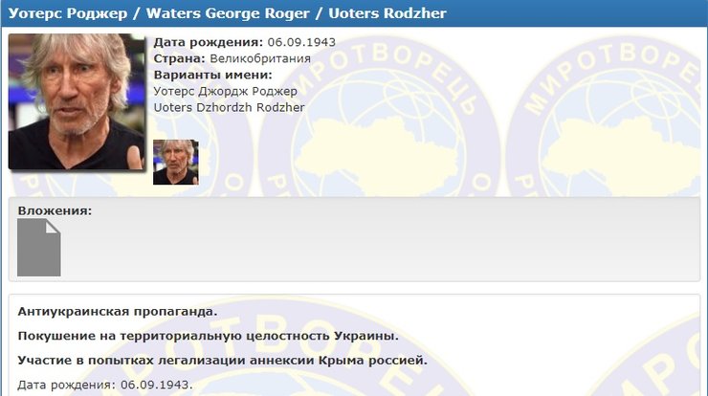The width and height of the screenshot is (708, 396).
Task: Select the name variant 'Уотерс Джордж Роджер'
Action: [226, 91]
